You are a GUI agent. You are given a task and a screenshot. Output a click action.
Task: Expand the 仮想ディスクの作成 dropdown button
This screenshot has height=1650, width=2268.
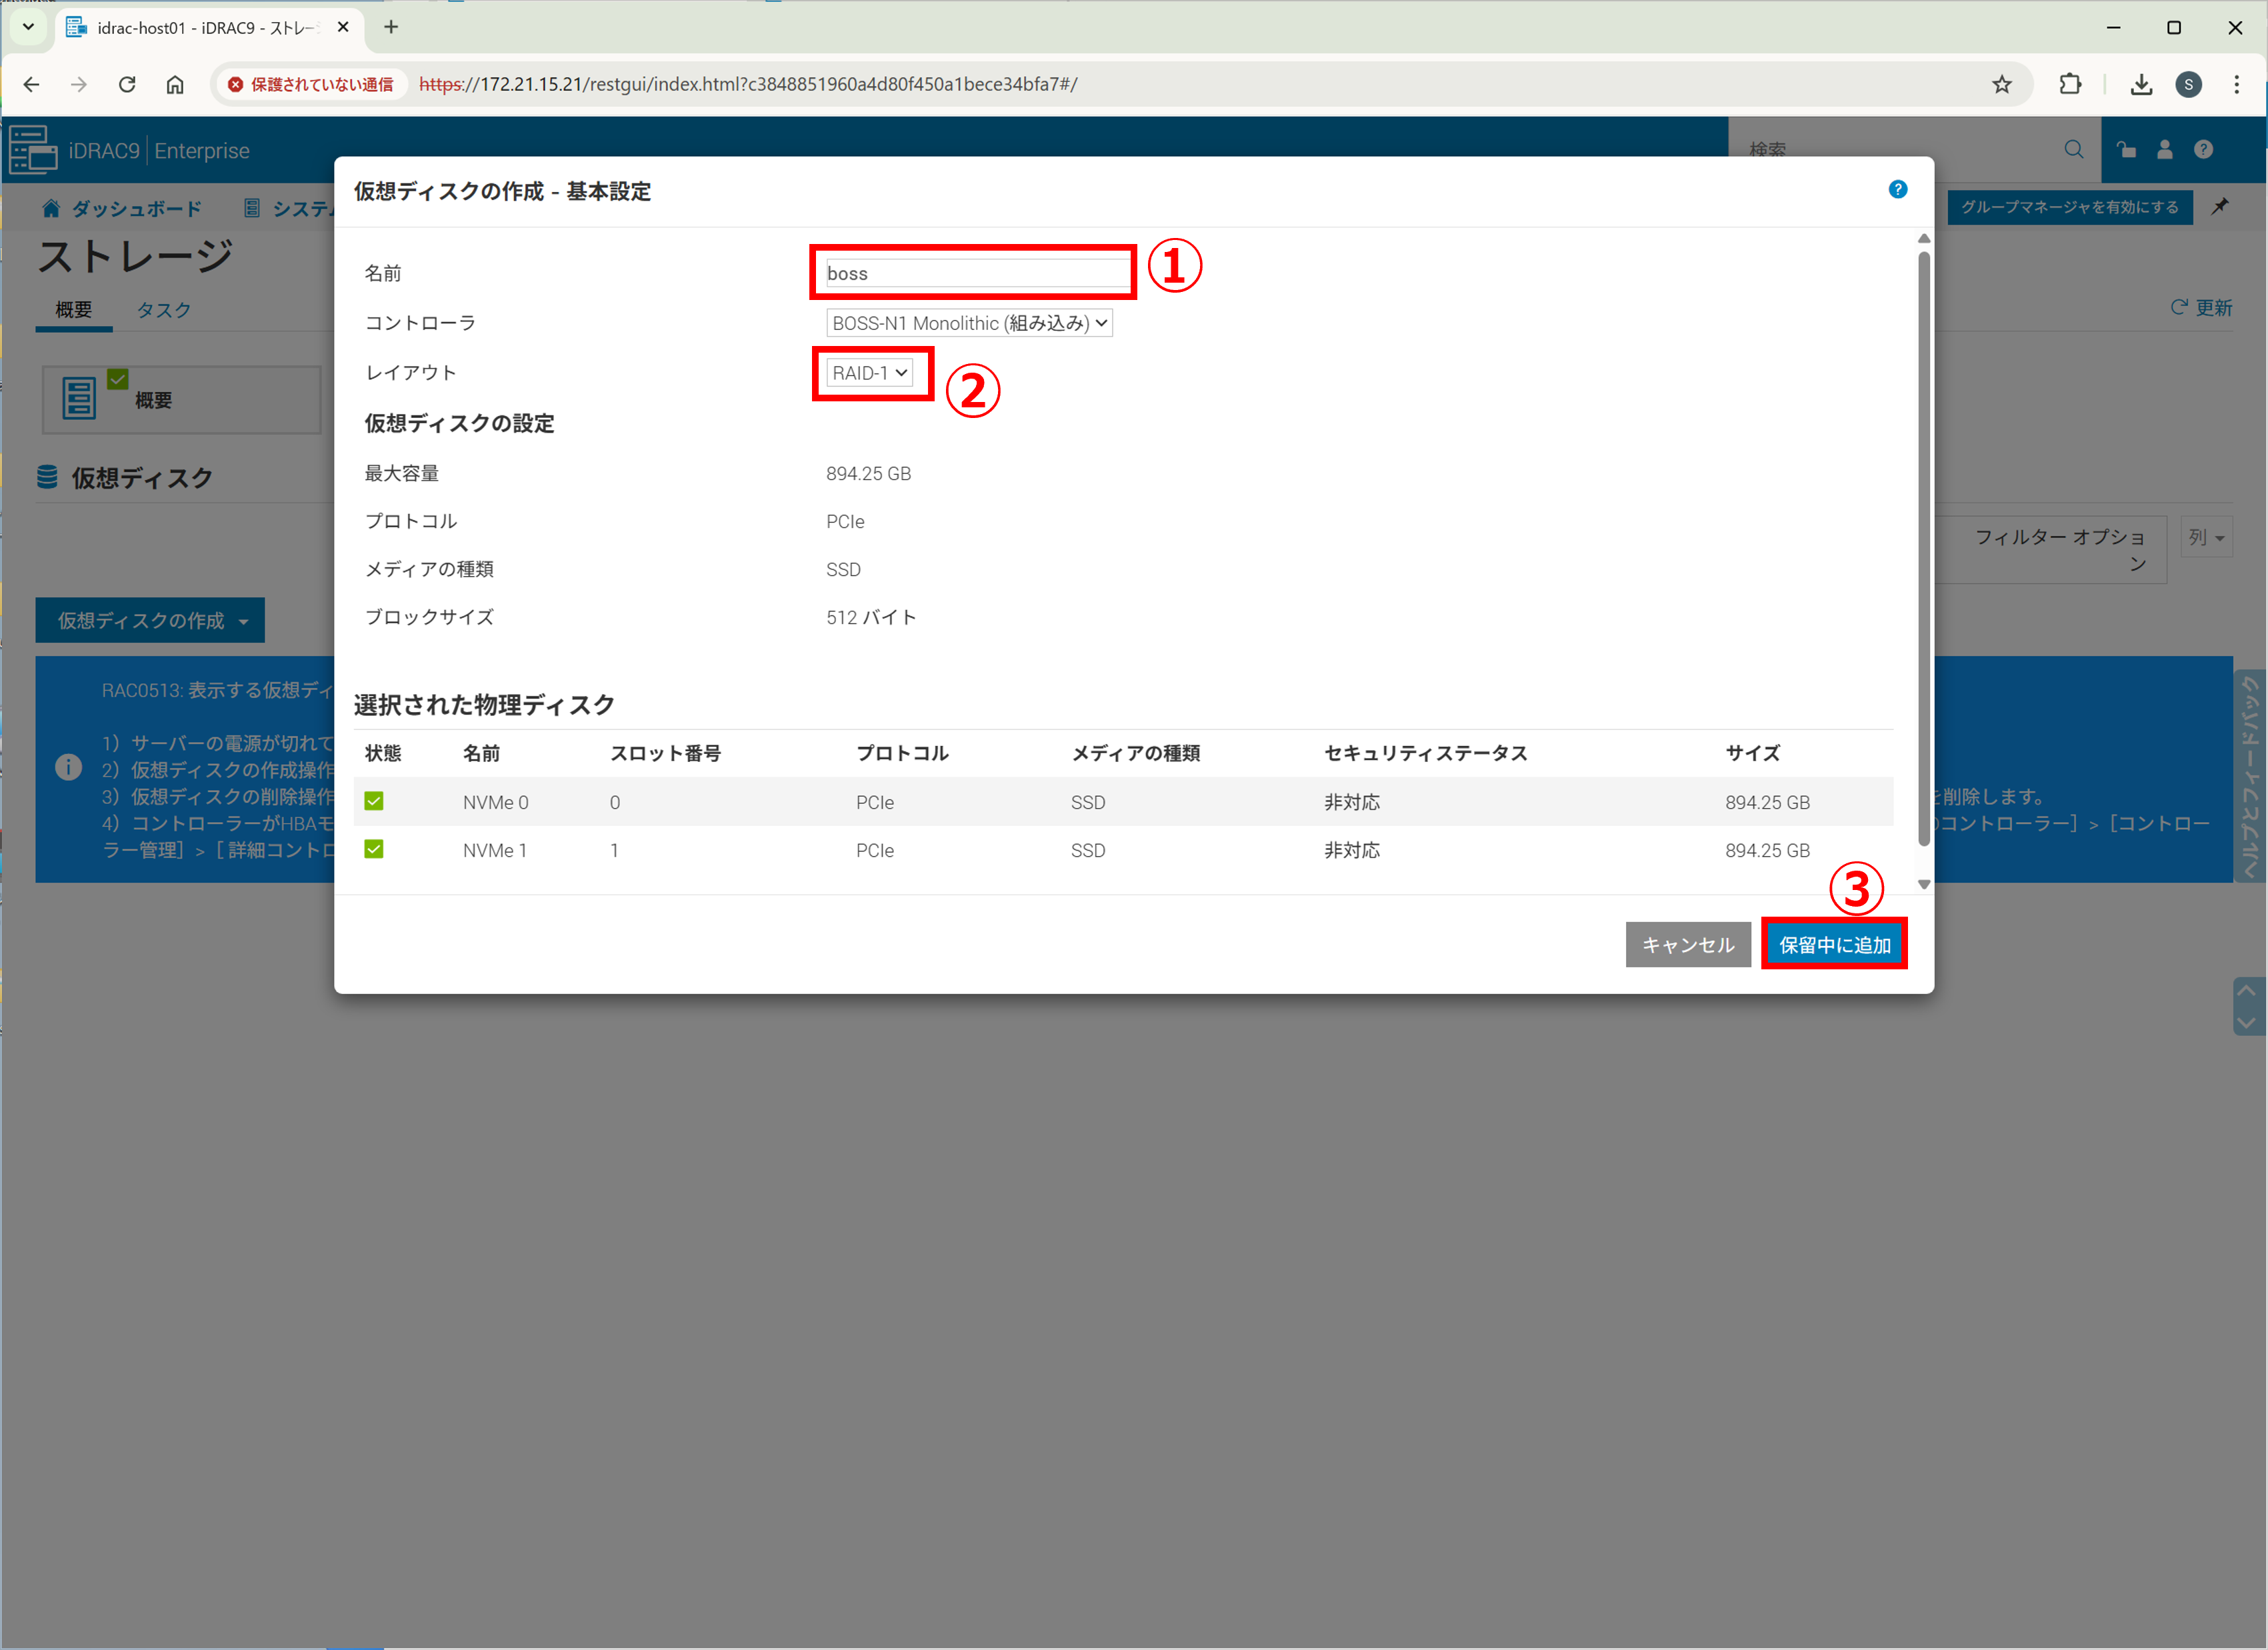(x=150, y=621)
